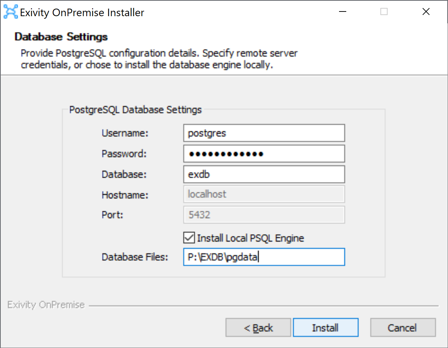This screenshot has width=448, height=348.
Task: Click the Exivity OnPremise footer text
Action: [x=46, y=305]
